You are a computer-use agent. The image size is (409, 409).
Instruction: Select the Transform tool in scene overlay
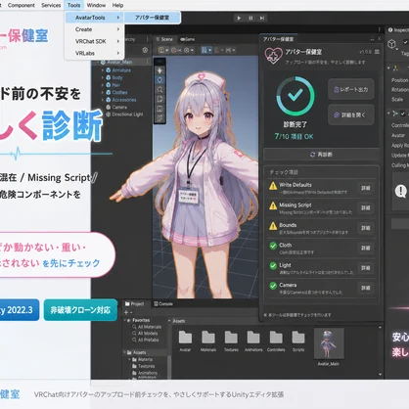pyautogui.click(x=159, y=109)
